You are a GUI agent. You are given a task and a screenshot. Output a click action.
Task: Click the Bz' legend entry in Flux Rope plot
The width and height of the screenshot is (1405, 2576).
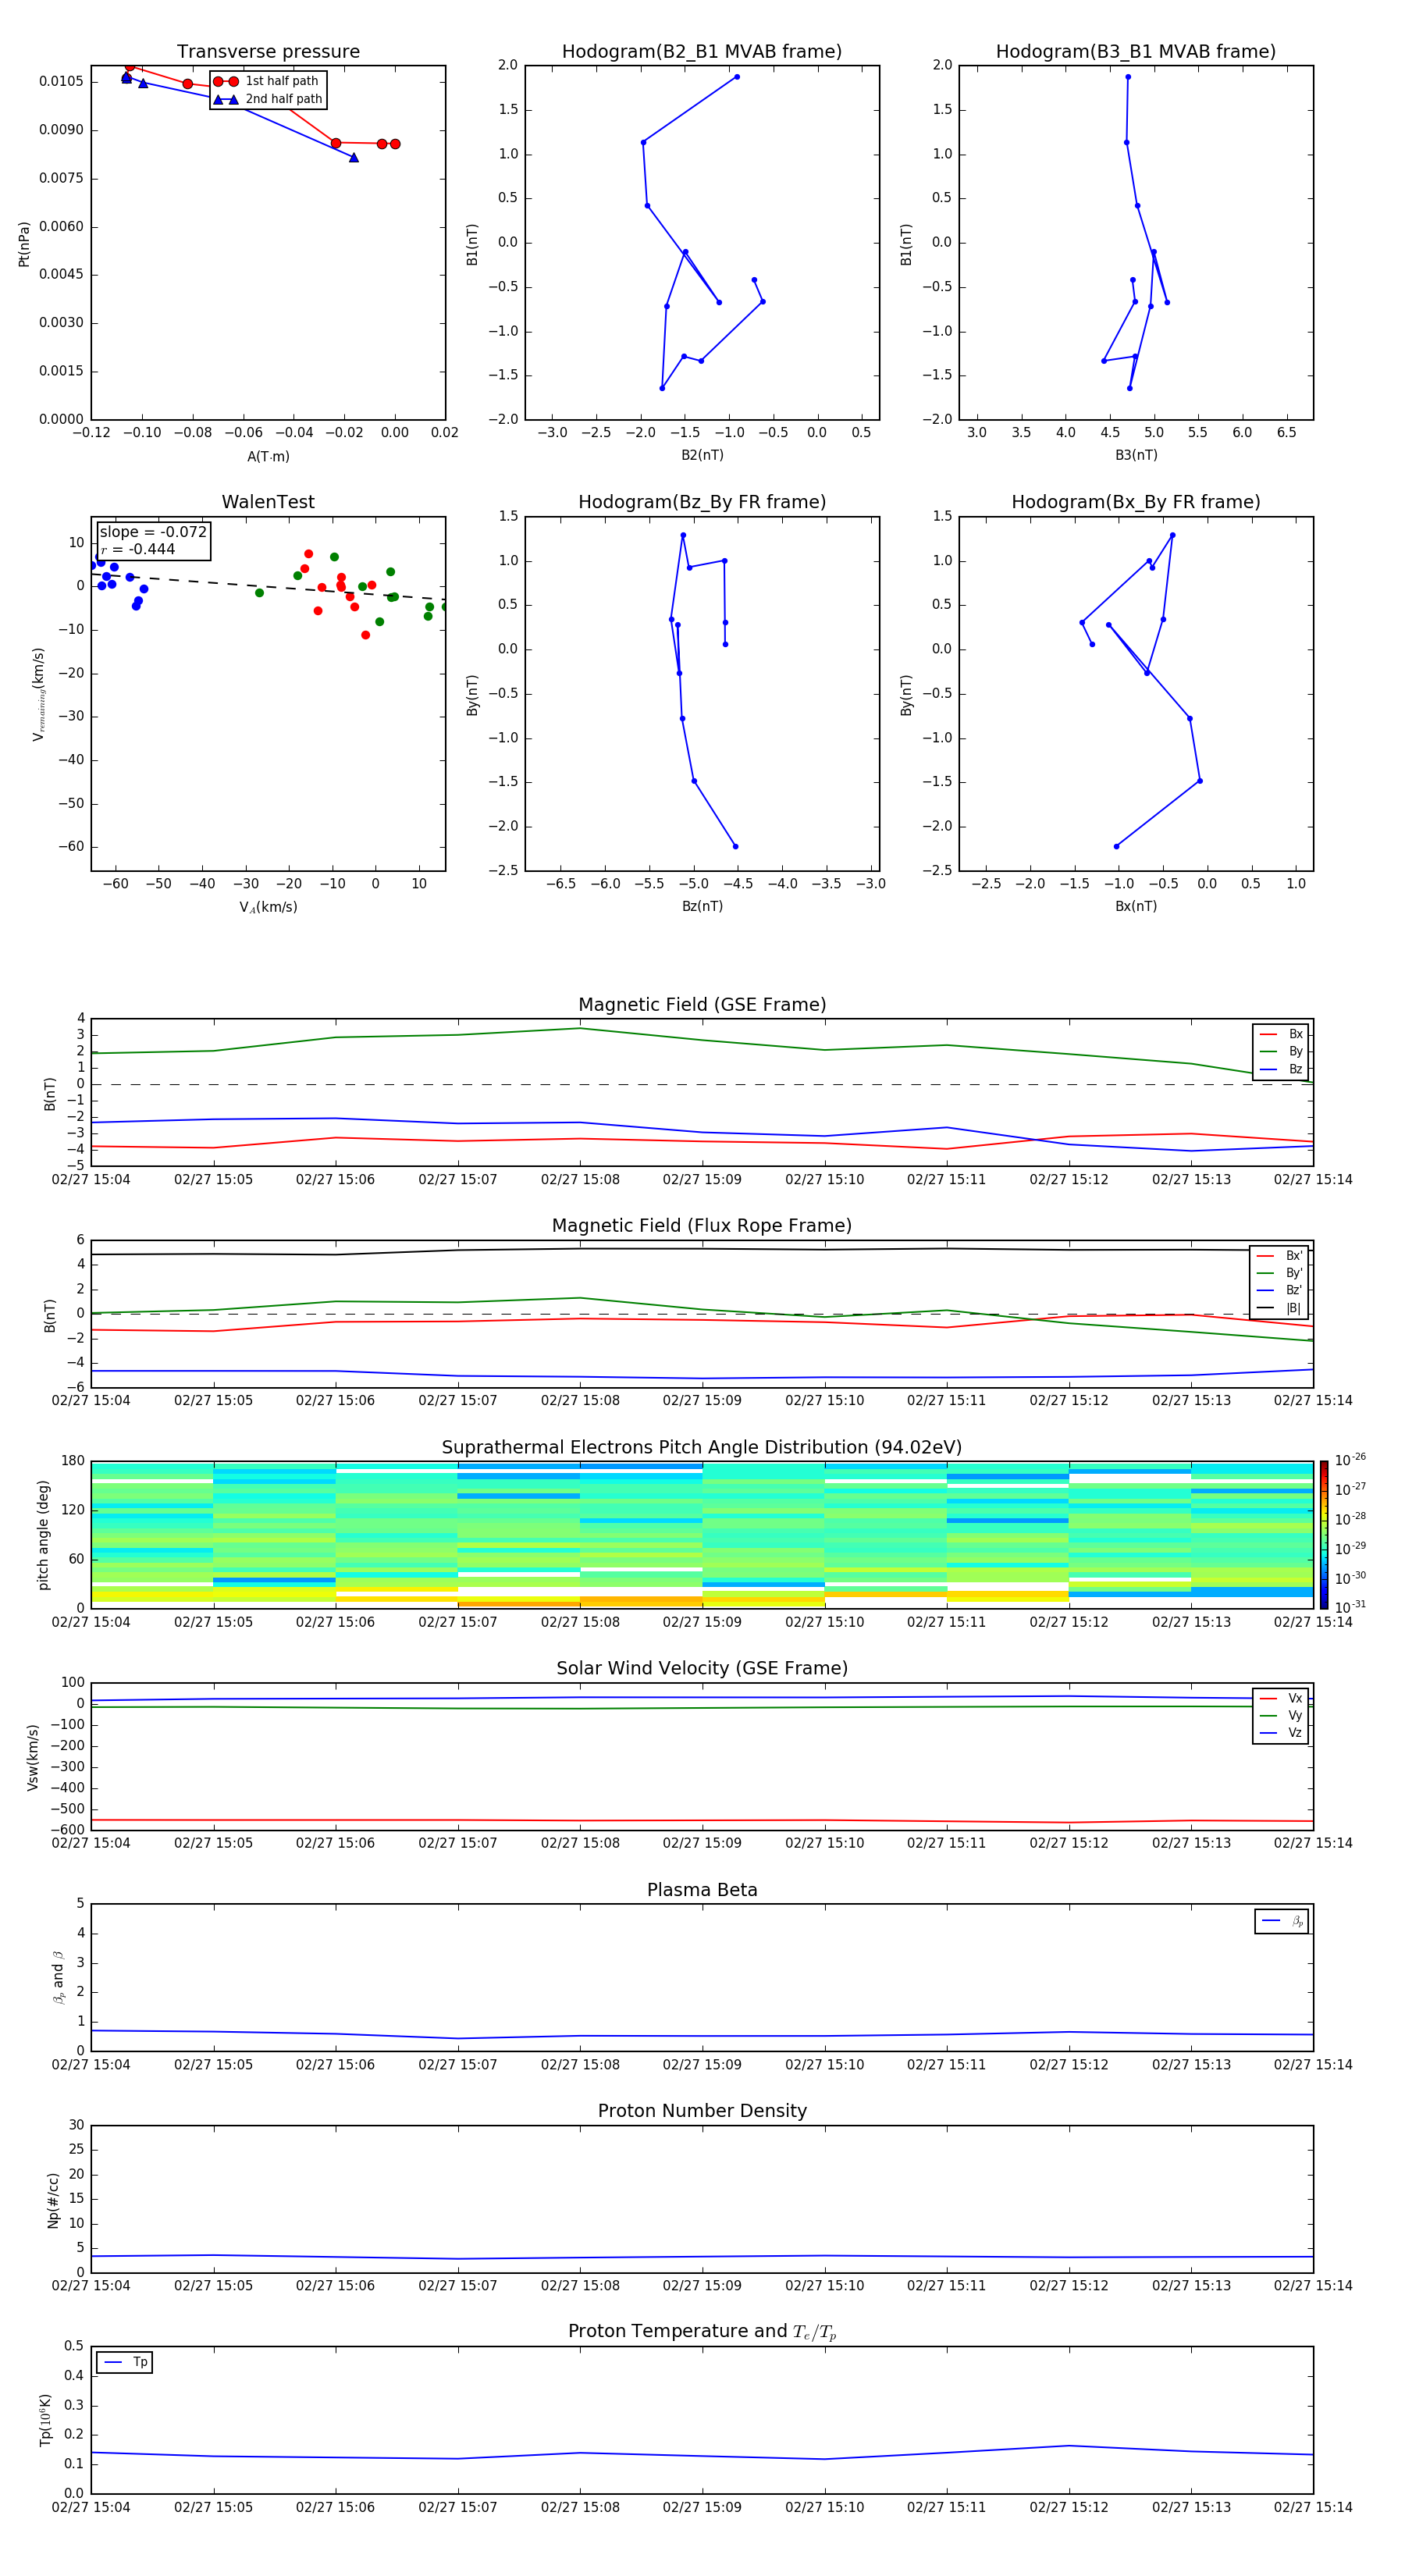[x=1281, y=1290]
